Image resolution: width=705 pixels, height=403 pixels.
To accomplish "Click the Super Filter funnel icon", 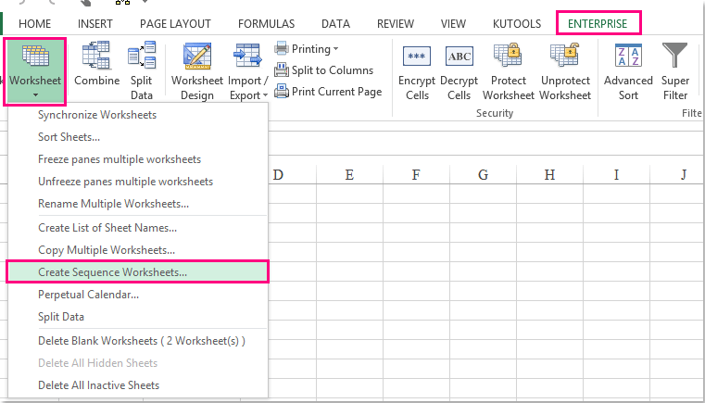I will point(675,57).
